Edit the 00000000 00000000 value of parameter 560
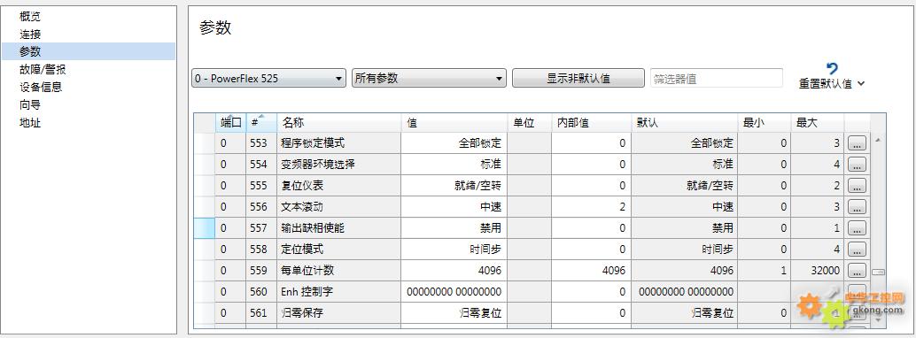916x338 pixels. [x=454, y=292]
